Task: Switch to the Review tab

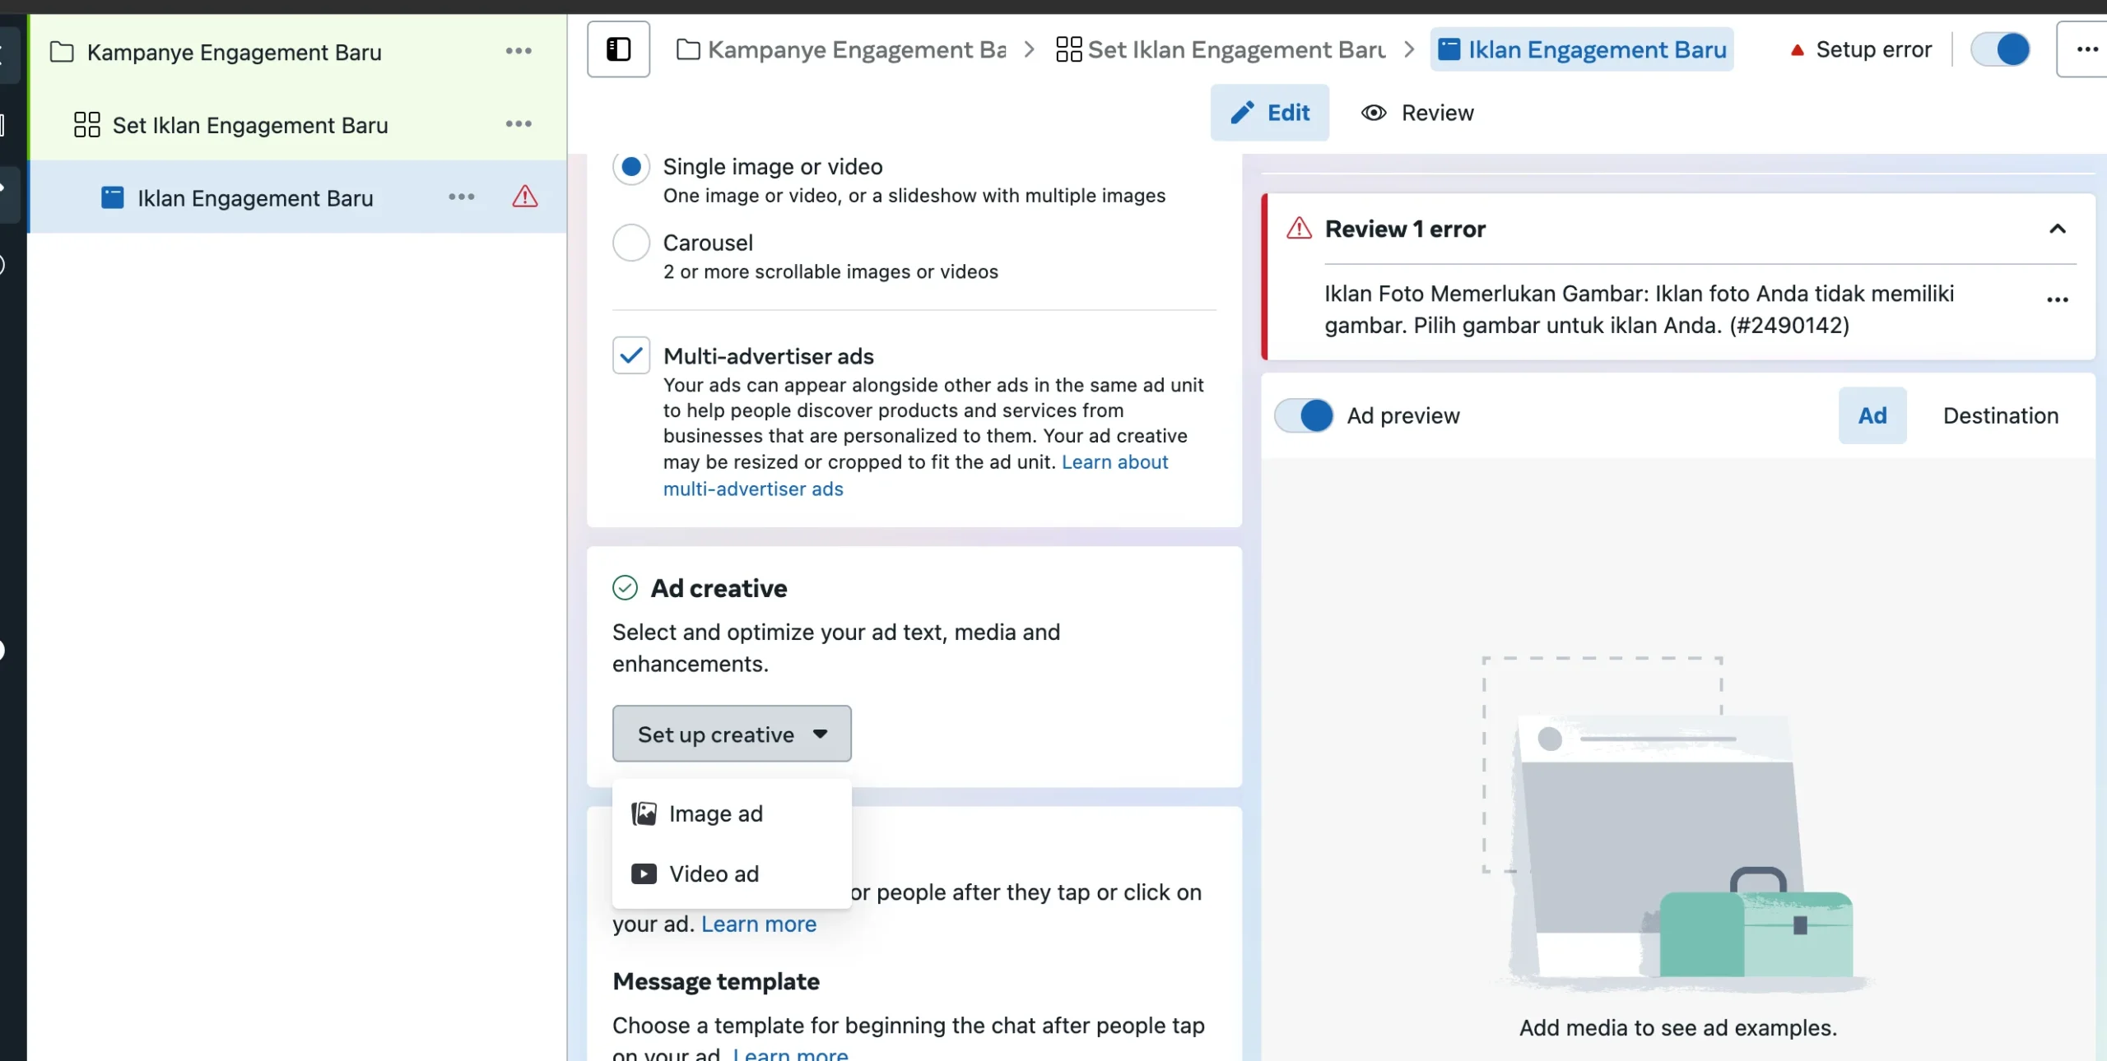Action: (x=1417, y=114)
